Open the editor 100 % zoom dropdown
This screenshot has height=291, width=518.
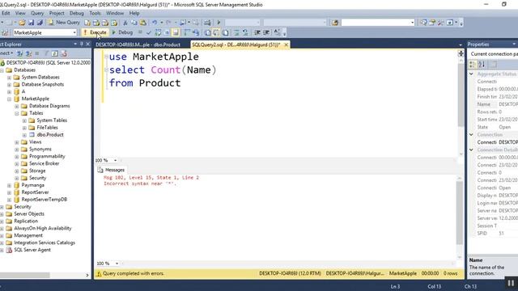(115, 160)
